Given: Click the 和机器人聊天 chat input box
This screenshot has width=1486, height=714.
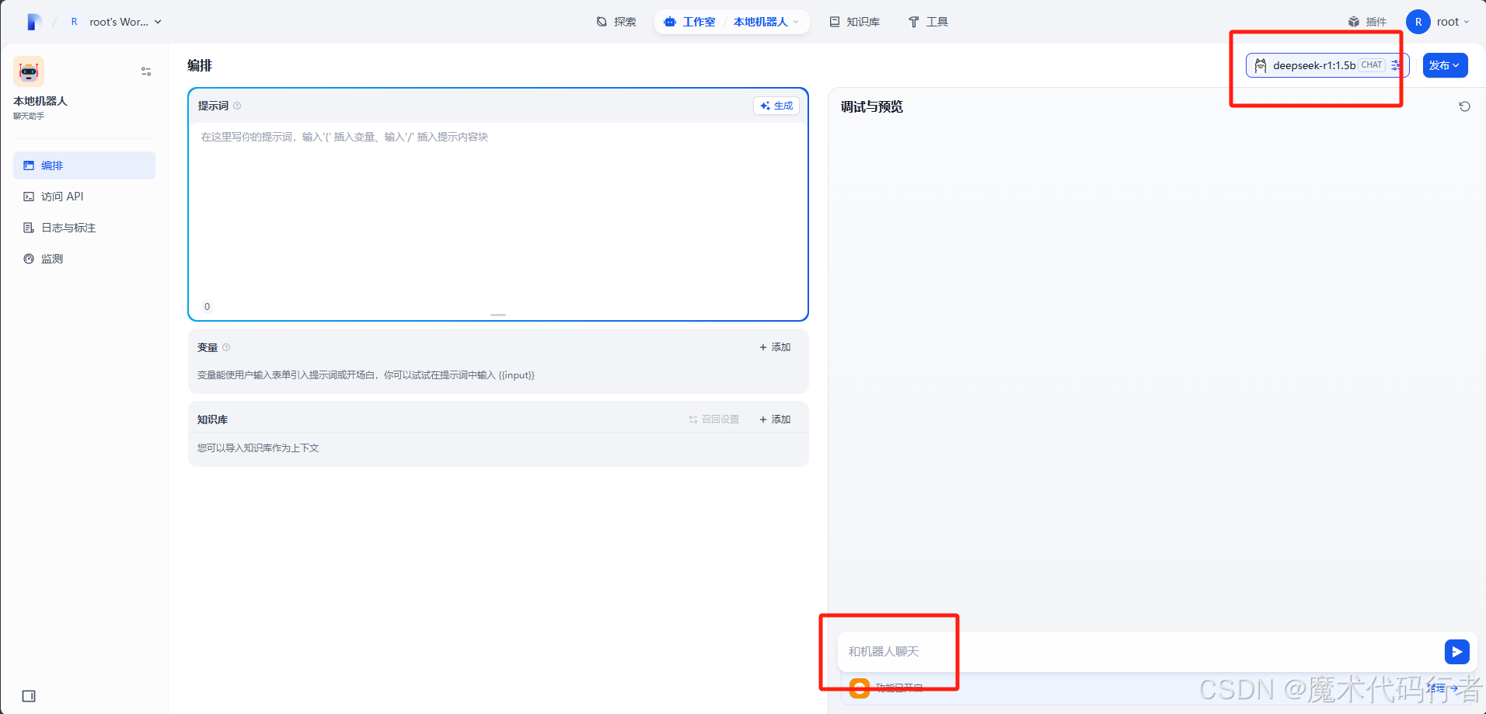Looking at the screenshot, I should [x=1141, y=652].
